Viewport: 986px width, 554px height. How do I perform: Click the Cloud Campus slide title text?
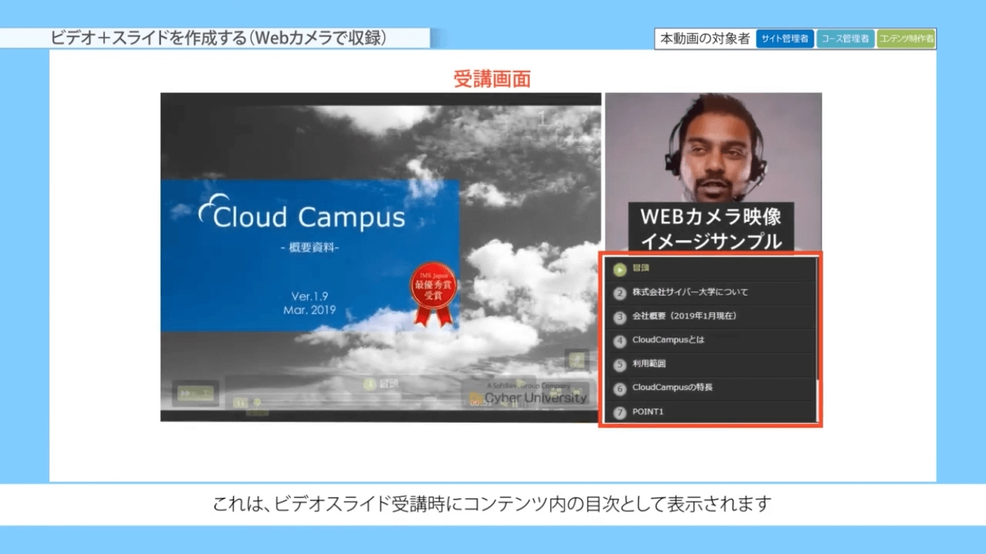[x=309, y=216]
